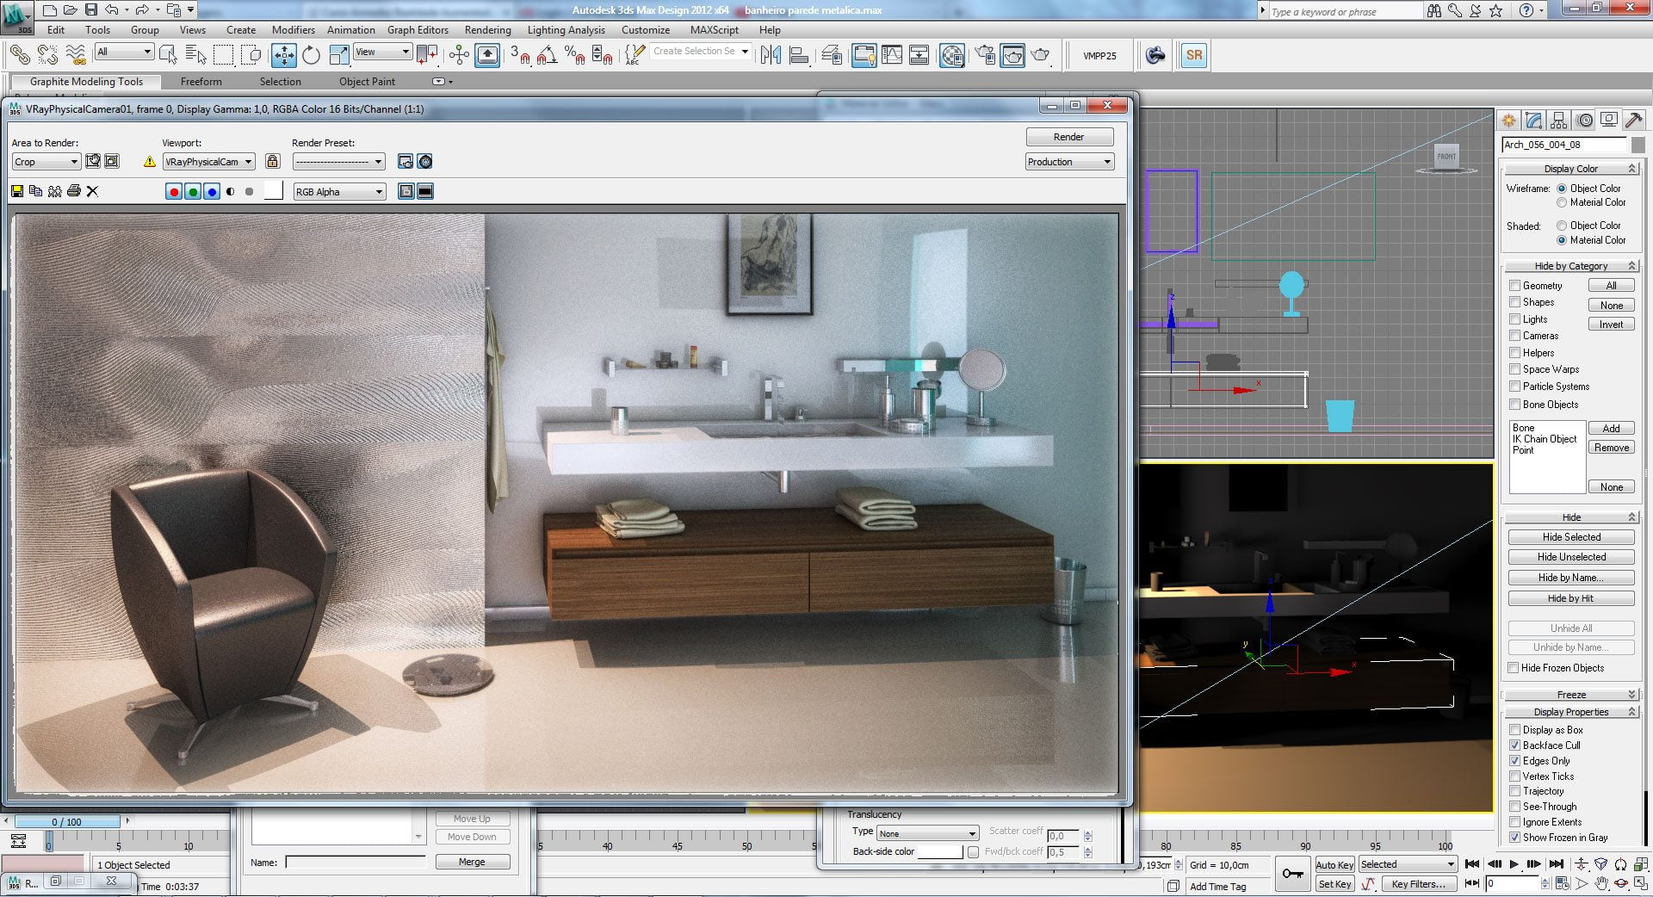
Task: Print the rendered image
Action: (x=73, y=191)
